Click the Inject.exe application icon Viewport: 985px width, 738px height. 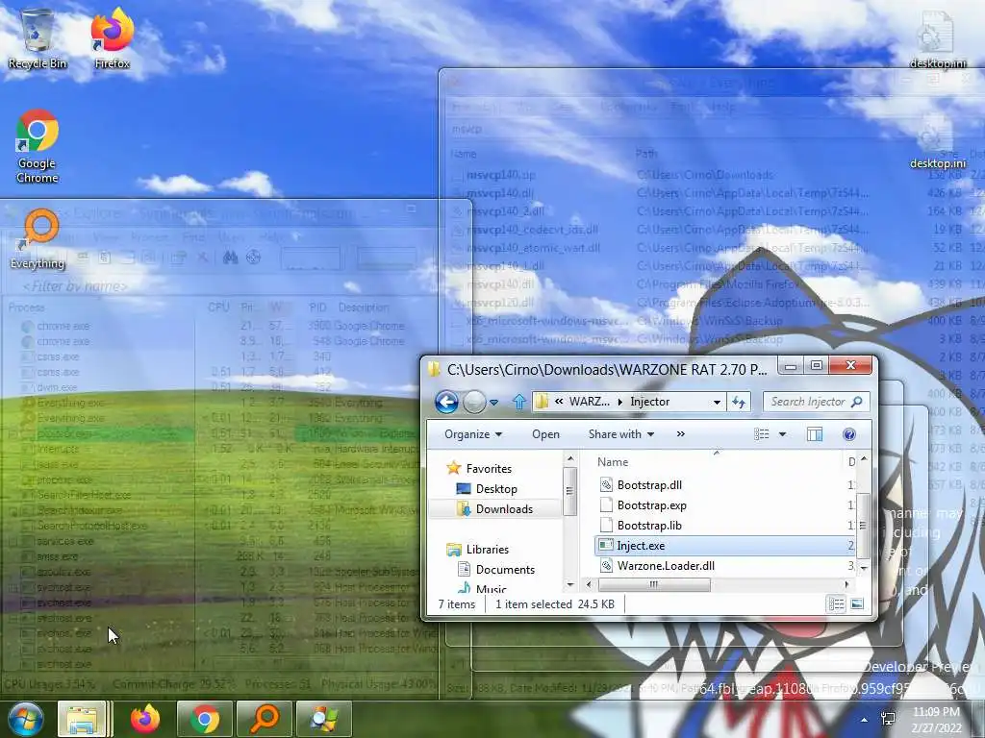606,546
